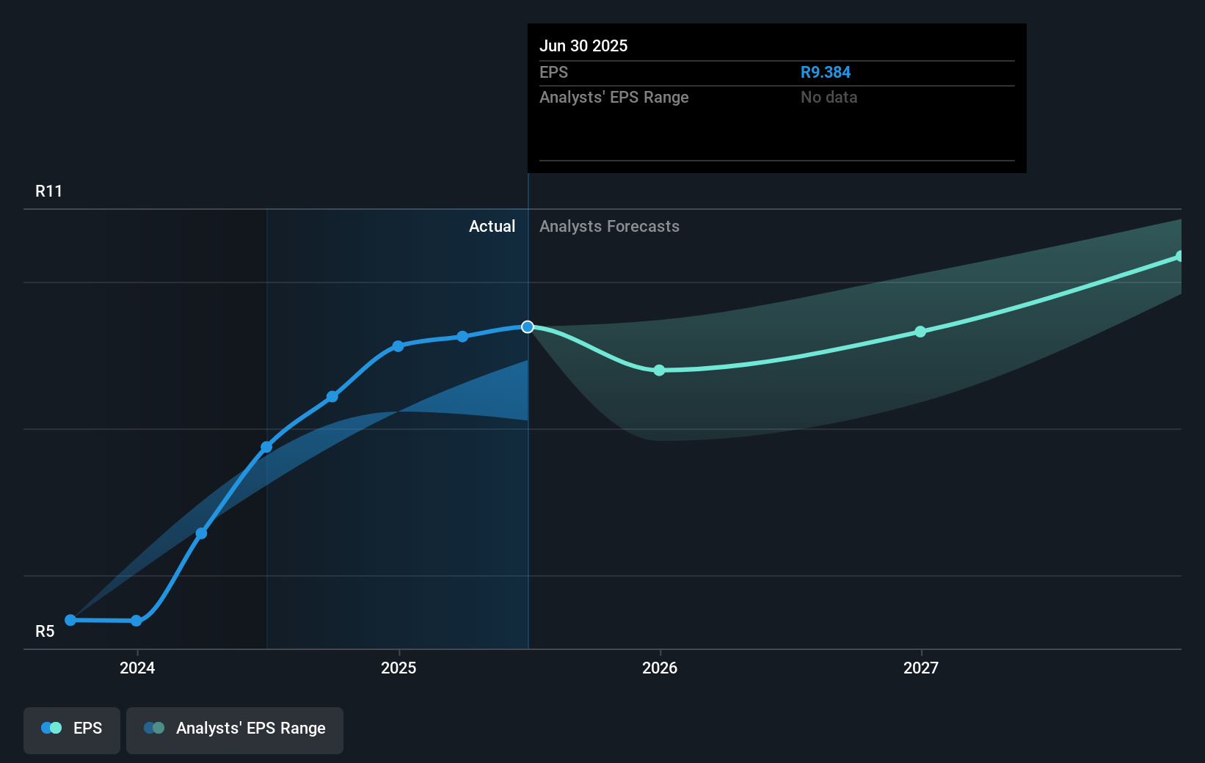1205x763 pixels.
Task: Click the No data label in the tooltip
Action: pyautogui.click(x=829, y=97)
